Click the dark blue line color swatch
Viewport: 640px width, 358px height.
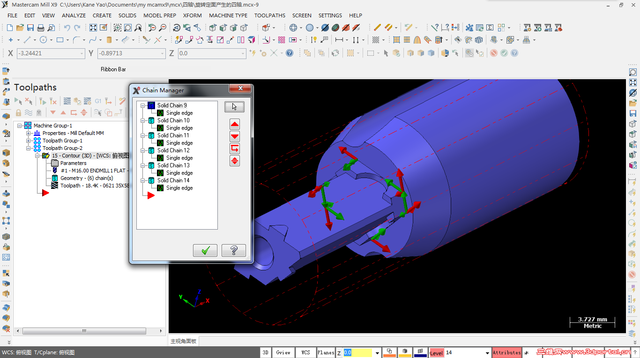click(420, 352)
